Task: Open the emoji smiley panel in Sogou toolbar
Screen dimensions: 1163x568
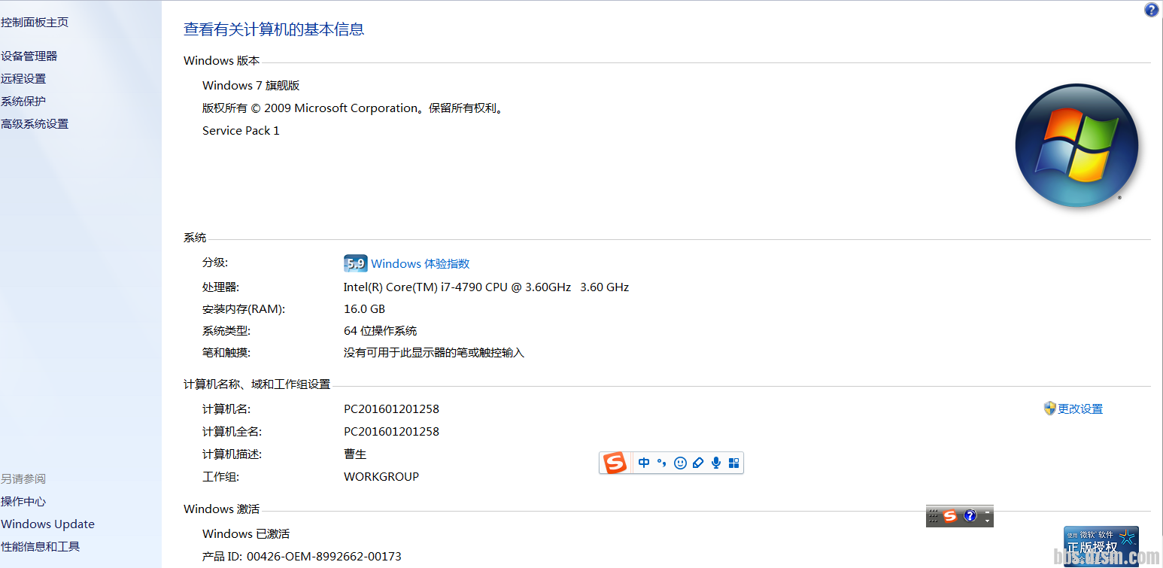Action: 680,463
